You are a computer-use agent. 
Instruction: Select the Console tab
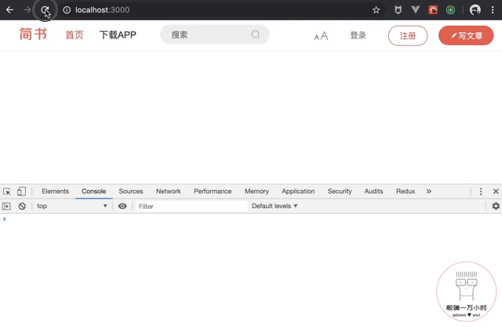[94, 192]
